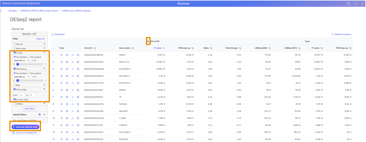
Task: Open the help question mark icon
Action: [x=356, y=3]
